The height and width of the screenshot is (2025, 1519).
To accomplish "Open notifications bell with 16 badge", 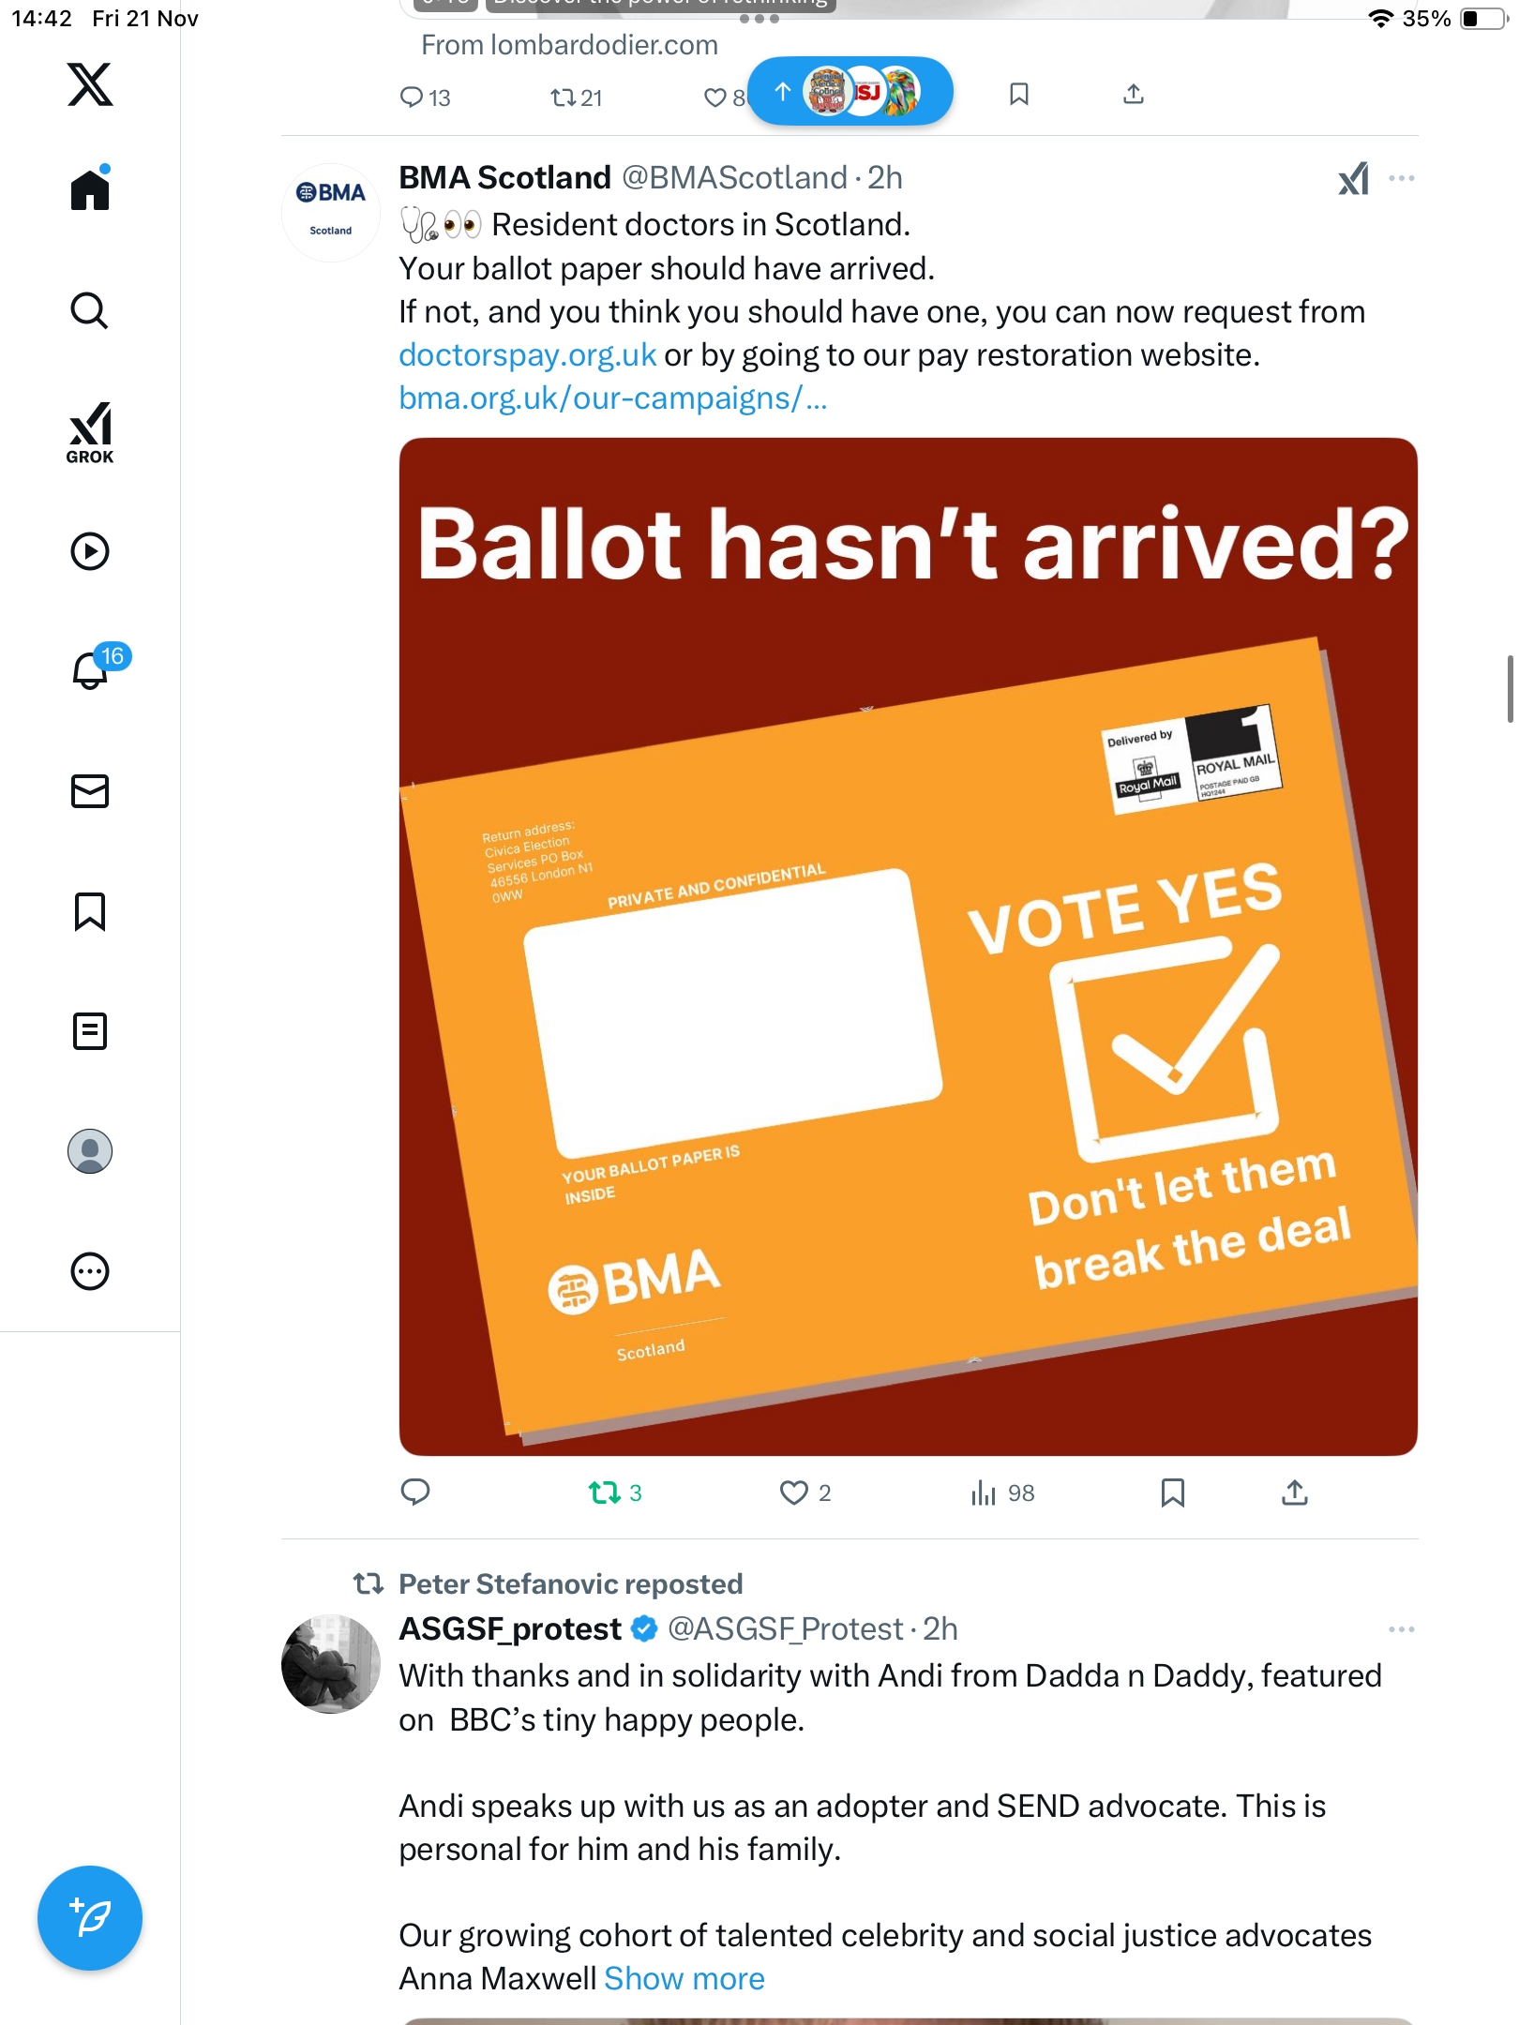I will 92,669.
